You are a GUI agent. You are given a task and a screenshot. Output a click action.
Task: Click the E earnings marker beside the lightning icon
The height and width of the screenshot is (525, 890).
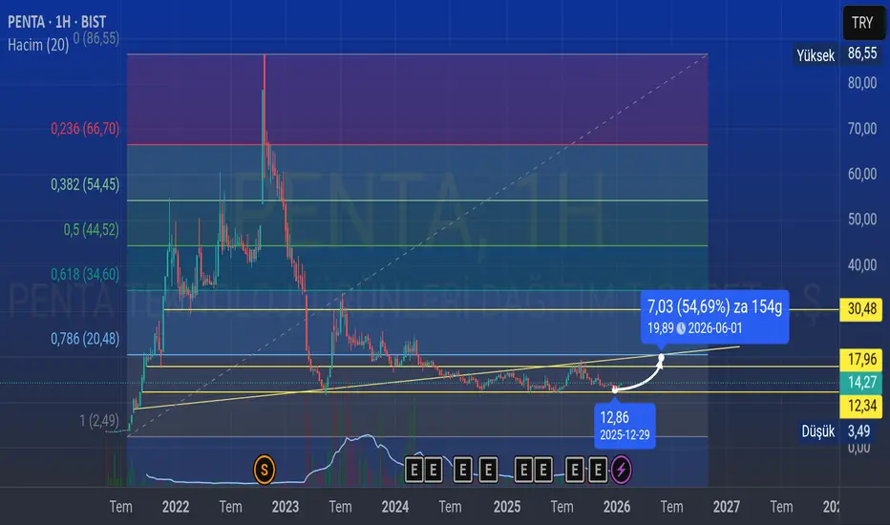[x=597, y=470]
